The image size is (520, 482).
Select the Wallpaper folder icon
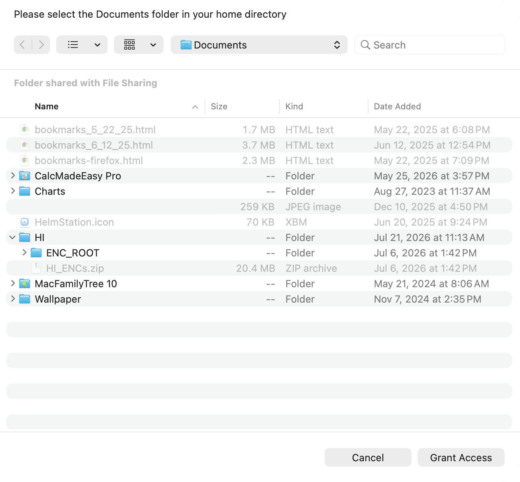tap(25, 299)
